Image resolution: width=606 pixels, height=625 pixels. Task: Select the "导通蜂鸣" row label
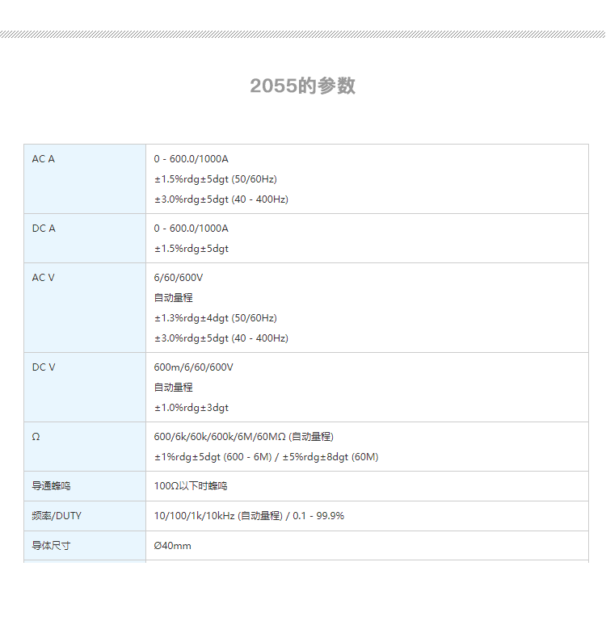click(x=51, y=486)
